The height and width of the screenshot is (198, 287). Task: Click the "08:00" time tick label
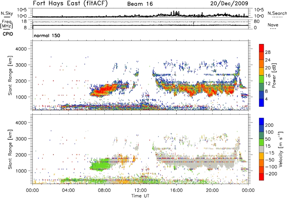coord(104,190)
